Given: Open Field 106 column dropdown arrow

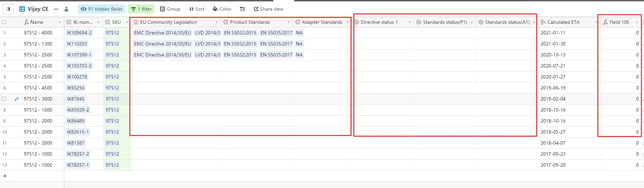Looking at the screenshot, I should tap(637, 22).
